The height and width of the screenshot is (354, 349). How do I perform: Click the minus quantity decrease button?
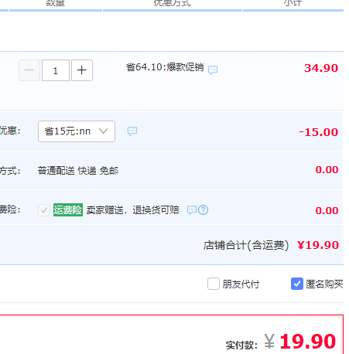(29, 70)
